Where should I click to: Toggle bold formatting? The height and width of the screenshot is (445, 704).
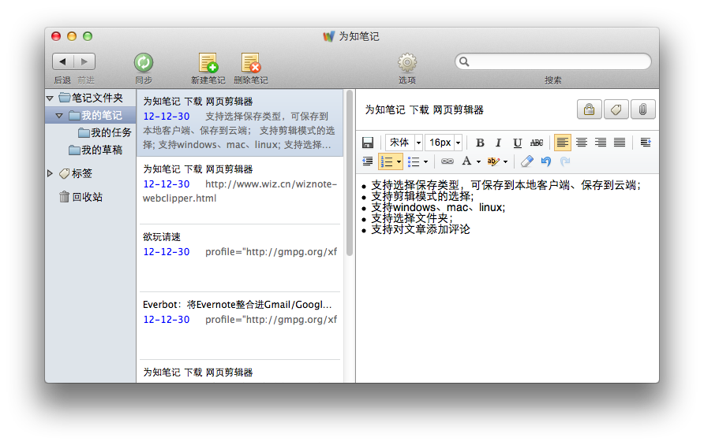[x=480, y=143]
